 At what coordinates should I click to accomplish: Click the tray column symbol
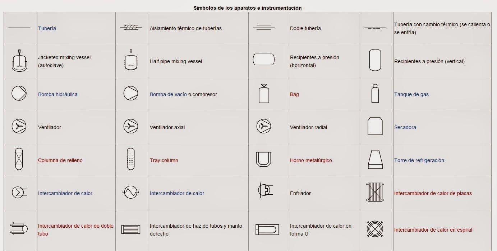(131, 159)
